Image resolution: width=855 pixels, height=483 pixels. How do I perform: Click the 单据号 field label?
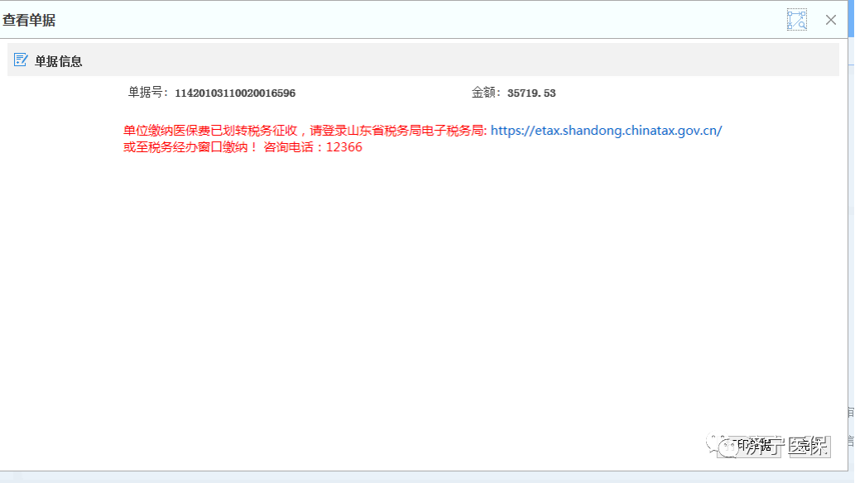(x=148, y=93)
